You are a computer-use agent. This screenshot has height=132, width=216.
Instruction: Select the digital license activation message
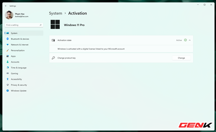click(91, 49)
